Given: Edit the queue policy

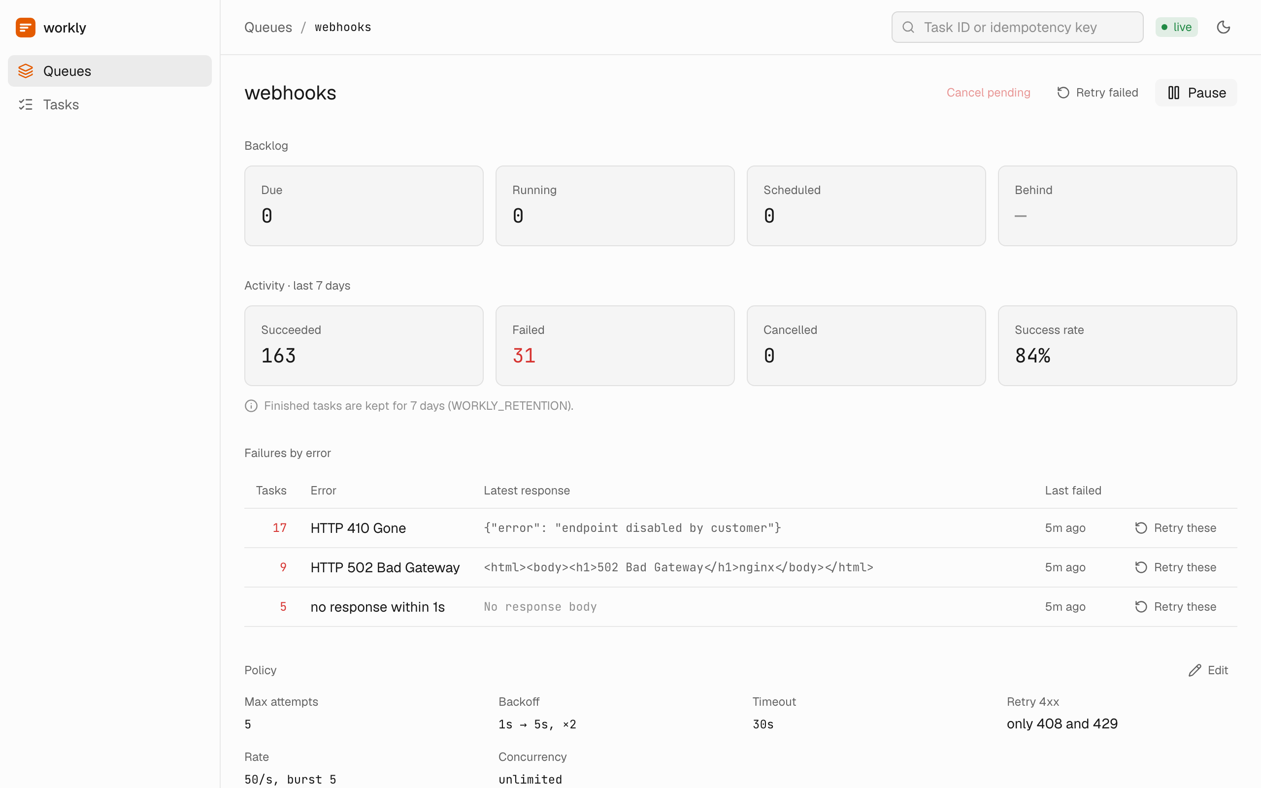Looking at the screenshot, I should [1208, 670].
